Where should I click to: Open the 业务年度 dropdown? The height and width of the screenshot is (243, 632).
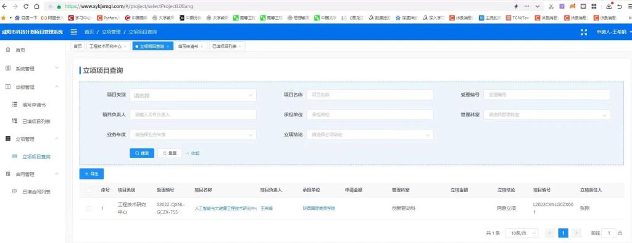coord(193,135)
